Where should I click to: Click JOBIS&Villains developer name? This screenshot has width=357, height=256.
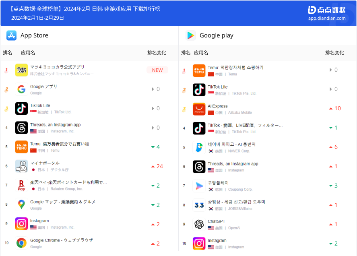[x=240, y=209]
